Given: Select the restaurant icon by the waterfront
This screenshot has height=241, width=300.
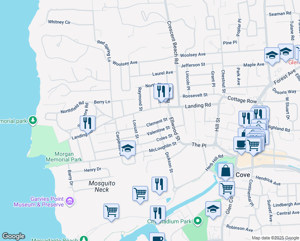Looking at the screenshot, I should (158, 213).
